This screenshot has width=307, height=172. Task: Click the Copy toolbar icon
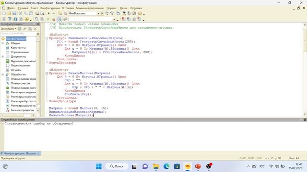click(x=25, y=13)
